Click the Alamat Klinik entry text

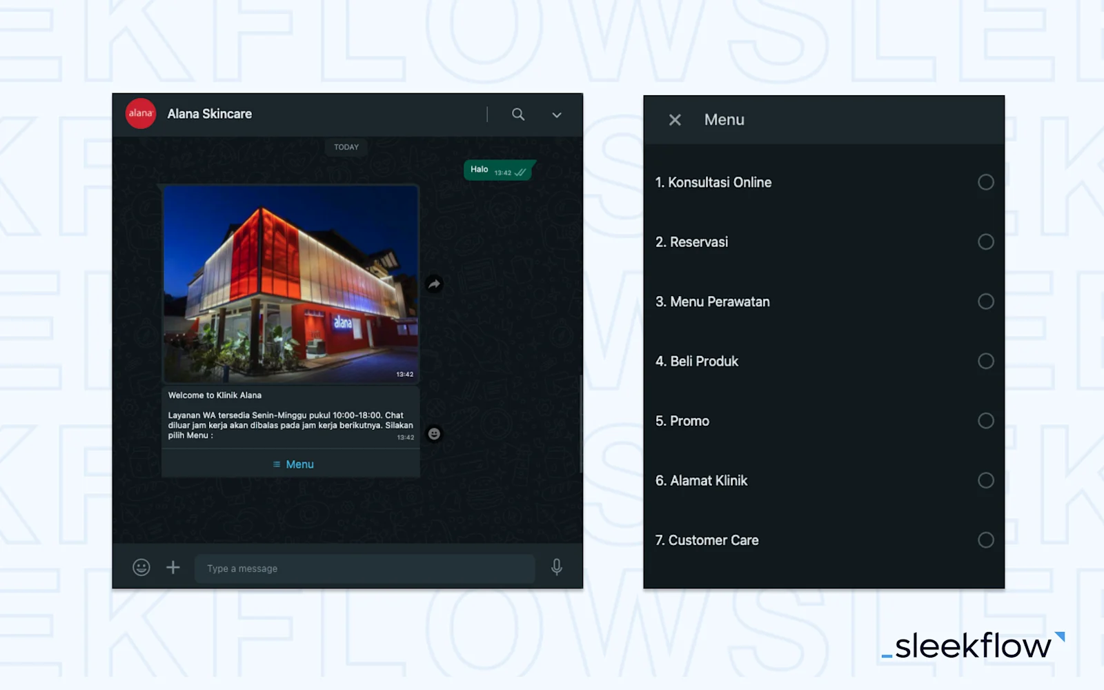point(702,481)
